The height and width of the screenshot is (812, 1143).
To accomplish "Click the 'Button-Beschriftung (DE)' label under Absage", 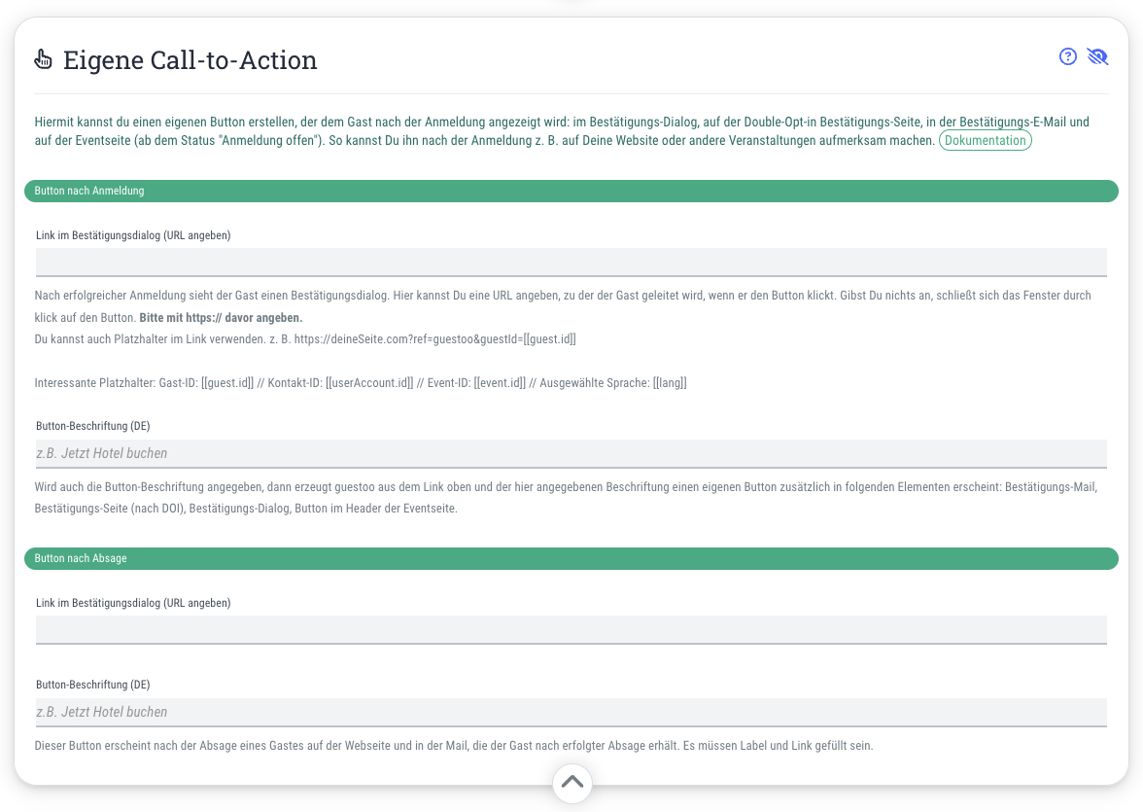I will (x=92, y=685).
